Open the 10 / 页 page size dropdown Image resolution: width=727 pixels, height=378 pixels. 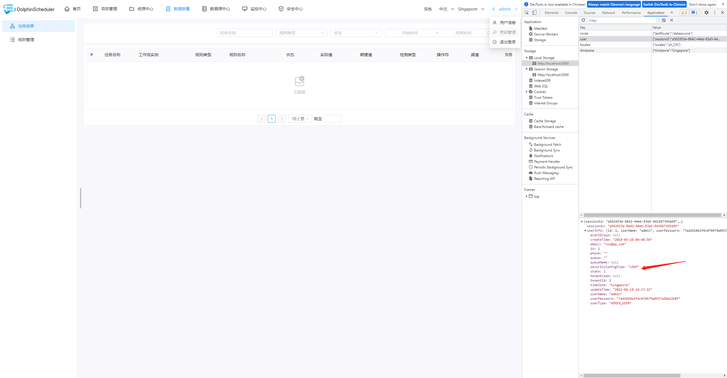[300, 119]
